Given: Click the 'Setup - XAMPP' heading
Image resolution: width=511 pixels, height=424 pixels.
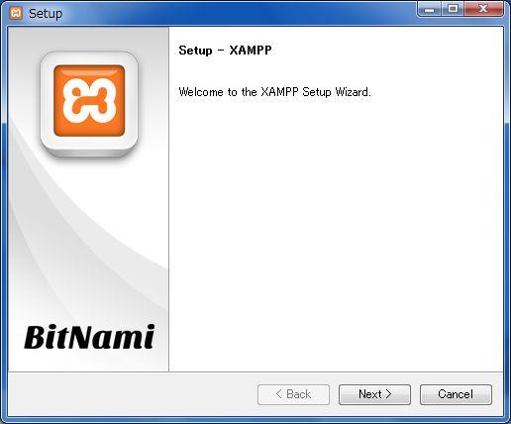Looking at the screenshot, I should click(x=225, y=51).
